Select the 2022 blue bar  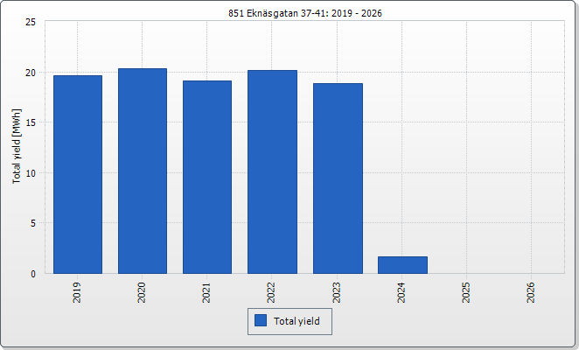pos(272,171)
